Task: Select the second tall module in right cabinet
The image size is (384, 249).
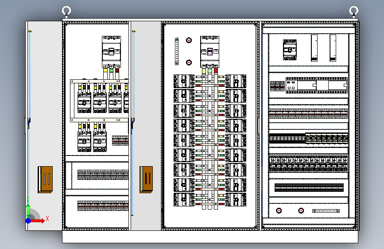Action: click(x=333, y=48)
